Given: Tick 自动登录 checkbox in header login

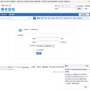Looking at the screenshot, I should (x=76, y=6).
